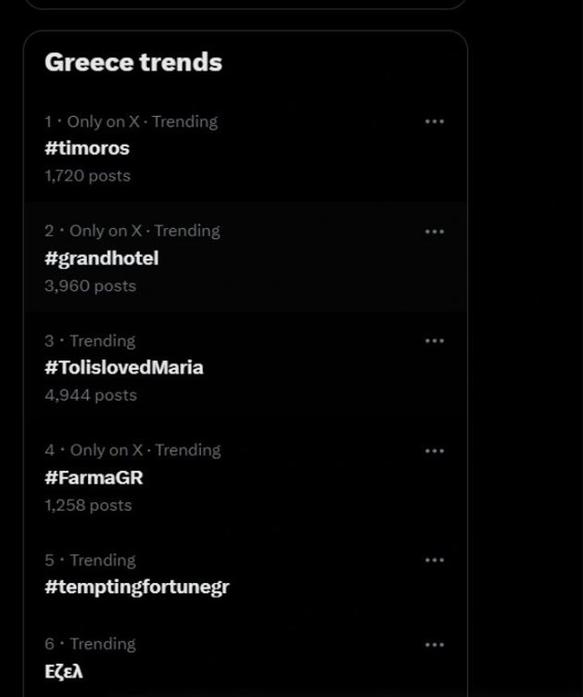Open the #grandhotel trending hashtag
583x697 pixels.
click(101, 258)
